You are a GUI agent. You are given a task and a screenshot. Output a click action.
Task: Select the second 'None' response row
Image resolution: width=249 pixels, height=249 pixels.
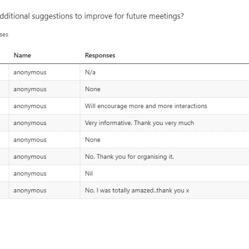(124, 140)
